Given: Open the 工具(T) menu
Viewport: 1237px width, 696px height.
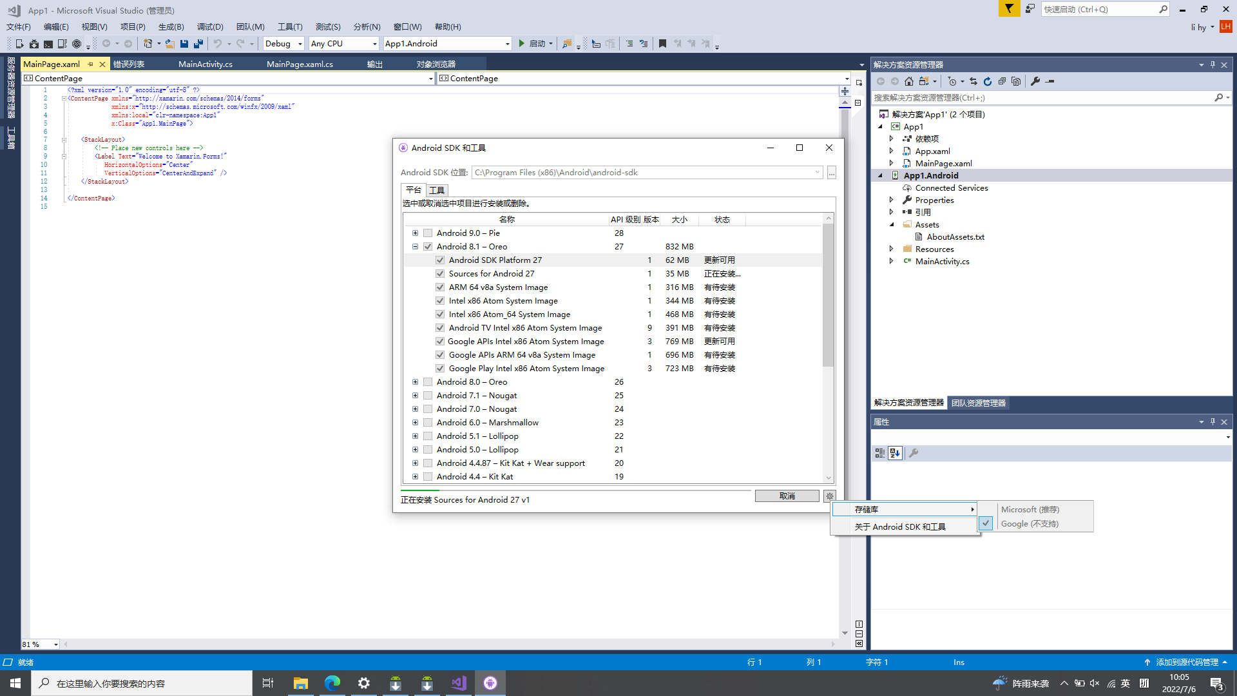Looking at the screenshot, I should pyautogui.click(x=290, y=27).
